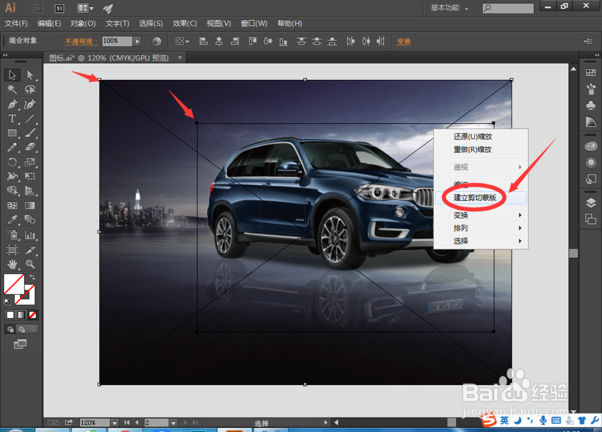This screenshot has height=432, width=602.
Task: Choose the Paintbrush tool
Action: pyautogui.click(x=30, y=133)
